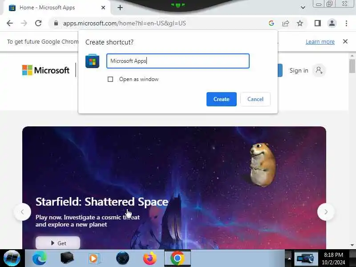
Task: Open the taskbar clock showing 8:18 PM
Action: click(x=333, y=259)
